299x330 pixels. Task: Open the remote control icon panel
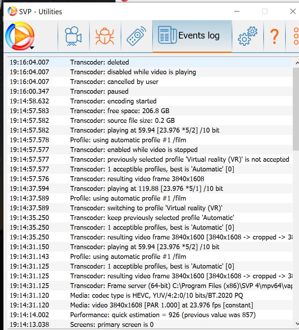coord(136,36)
